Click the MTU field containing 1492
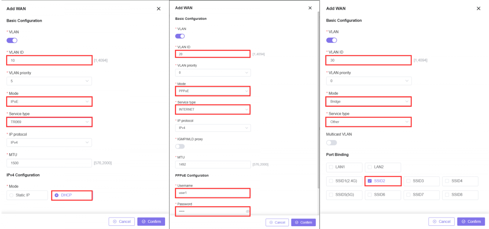The height and width of the screenshot is (229, 489). click(x=213, y=165)
